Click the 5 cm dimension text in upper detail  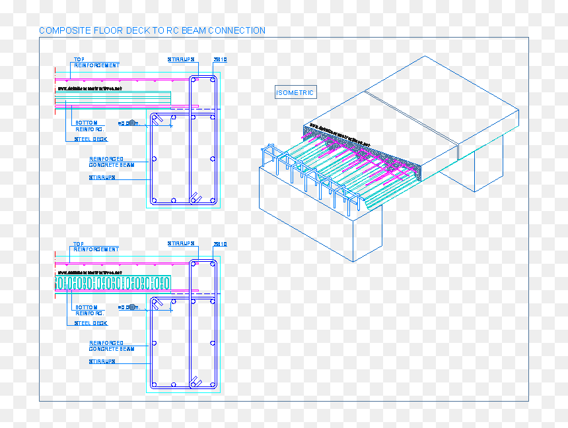click(129, 123)
